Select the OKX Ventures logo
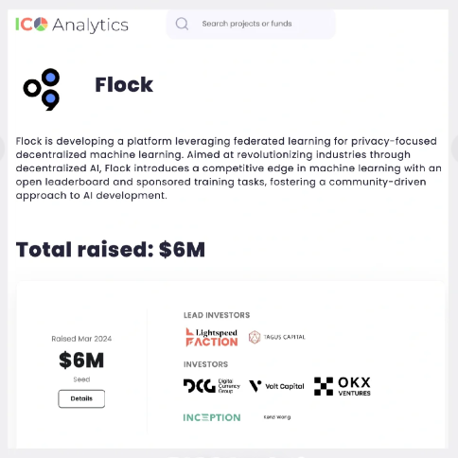Viewport: 458px width, 458px height. click(x=343, y=386)
